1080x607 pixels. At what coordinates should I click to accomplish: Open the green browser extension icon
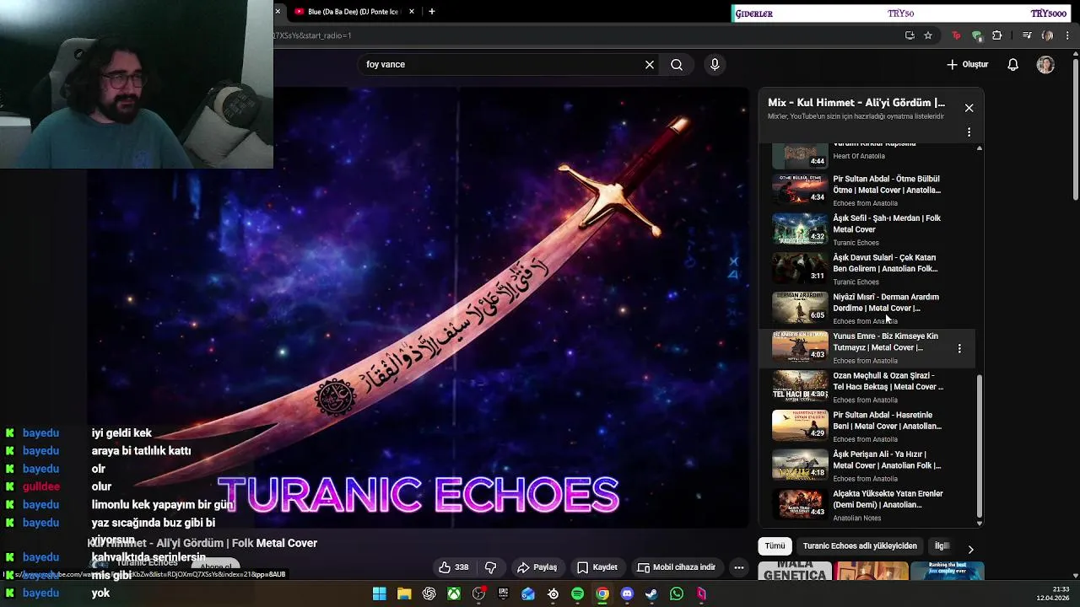[977, 35]
